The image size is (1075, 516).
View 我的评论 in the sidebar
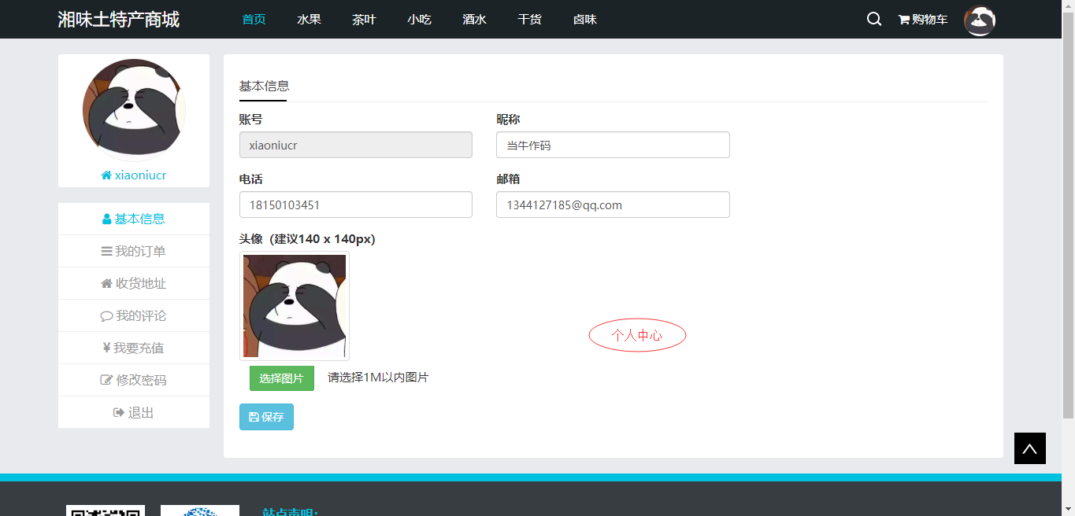click(134, 315)
